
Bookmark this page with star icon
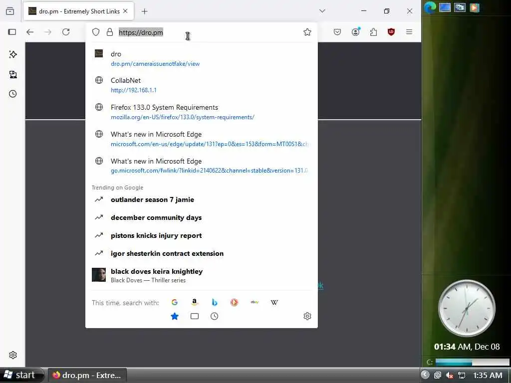[307, 32]
